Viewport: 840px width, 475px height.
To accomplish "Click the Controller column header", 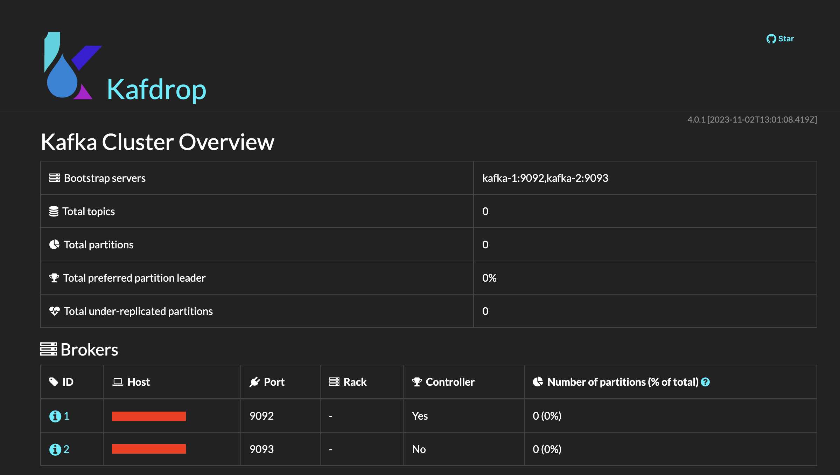I will (450, 382).
